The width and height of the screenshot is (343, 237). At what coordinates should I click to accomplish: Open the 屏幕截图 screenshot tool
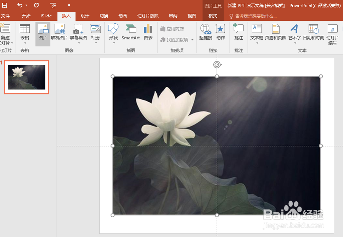point(78,34)
